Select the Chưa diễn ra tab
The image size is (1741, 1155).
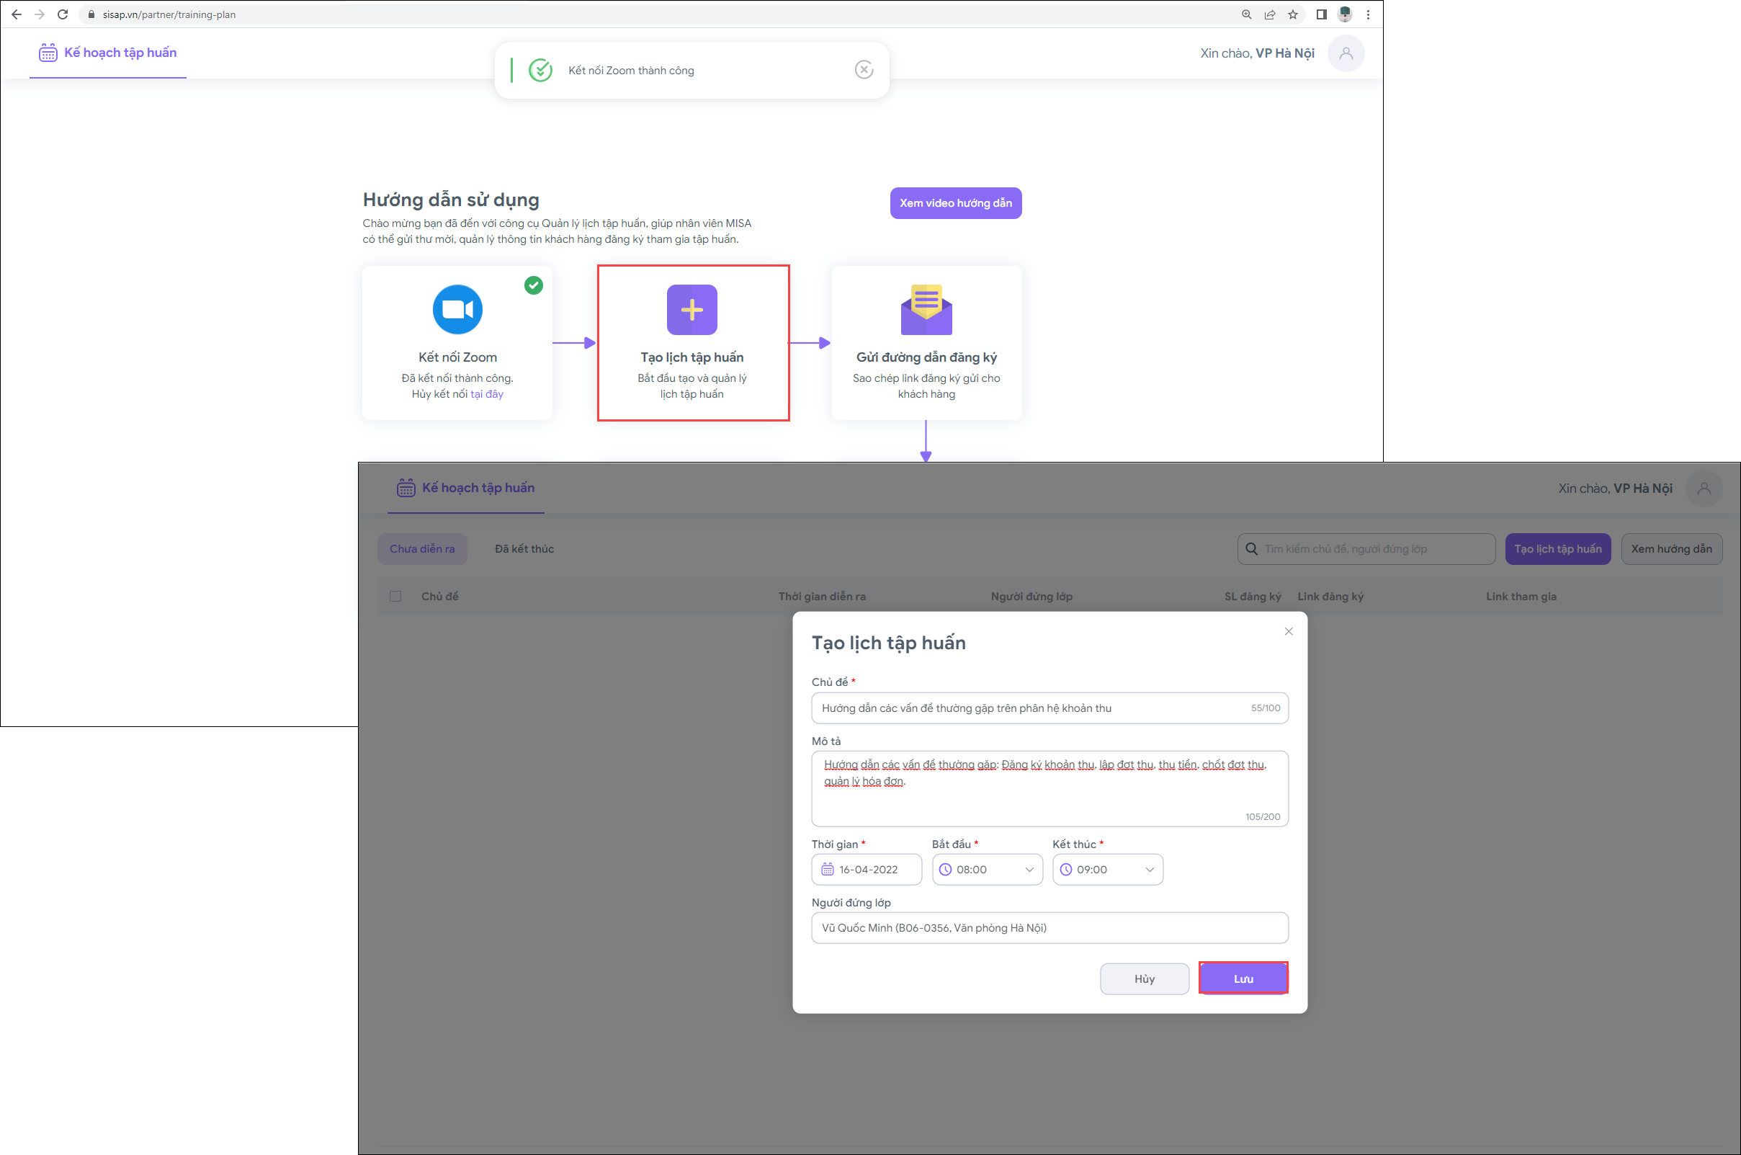tap(422, 549)
